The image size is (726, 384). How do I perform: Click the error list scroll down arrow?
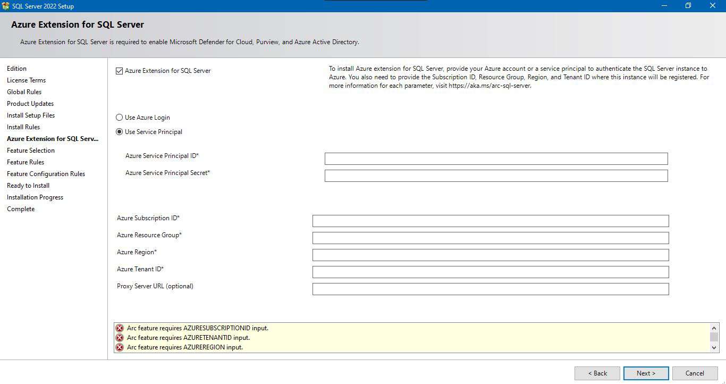(714, 347)
